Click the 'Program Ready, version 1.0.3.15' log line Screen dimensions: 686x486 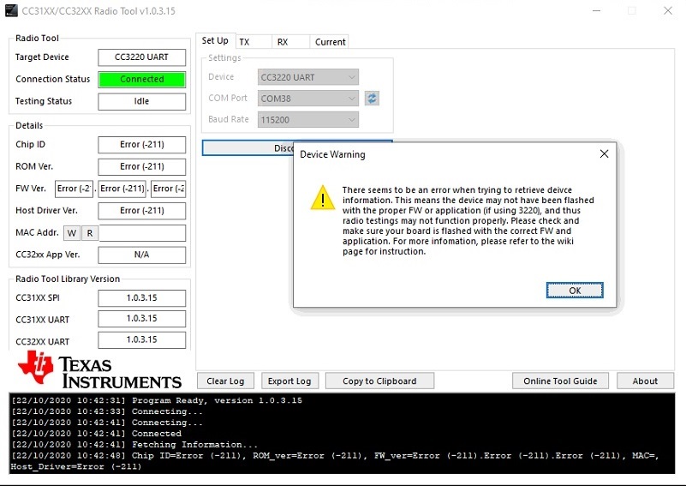point(157,400)
